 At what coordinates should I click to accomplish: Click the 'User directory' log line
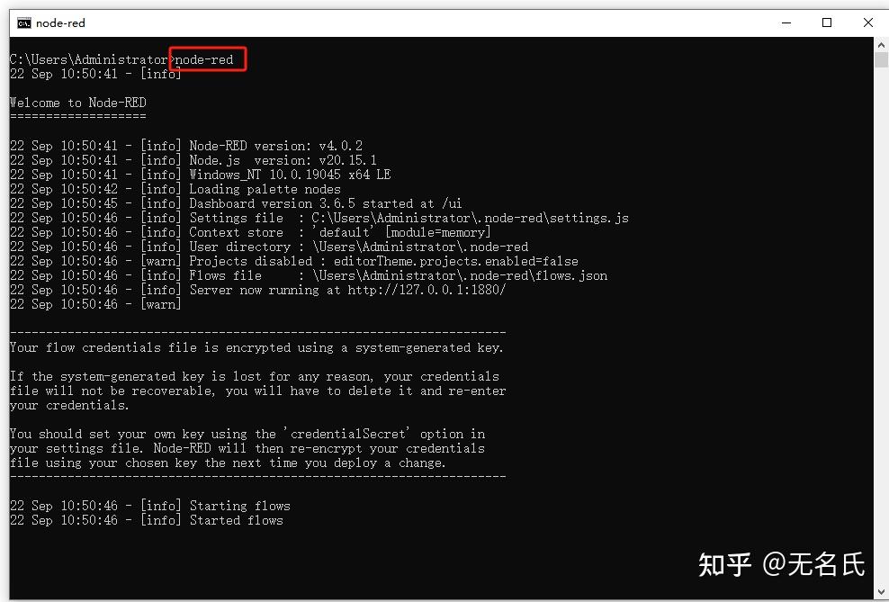(x=269, y=247)
